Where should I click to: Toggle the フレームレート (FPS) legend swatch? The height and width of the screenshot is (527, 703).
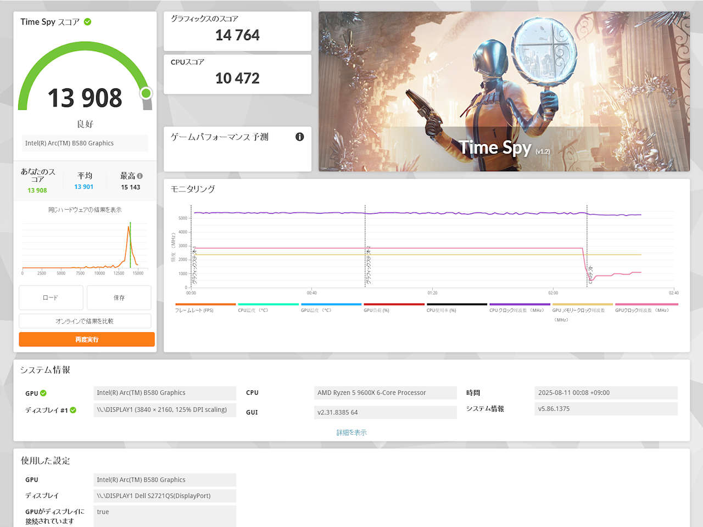coord(205,304)
